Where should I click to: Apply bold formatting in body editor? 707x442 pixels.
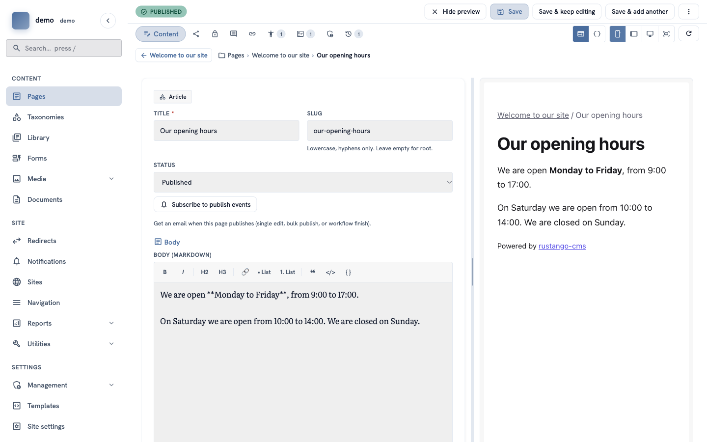(165, 272)
